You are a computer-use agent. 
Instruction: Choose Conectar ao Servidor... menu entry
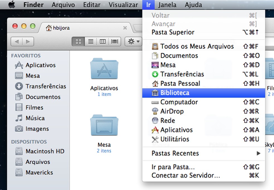(x=204, y=175)
